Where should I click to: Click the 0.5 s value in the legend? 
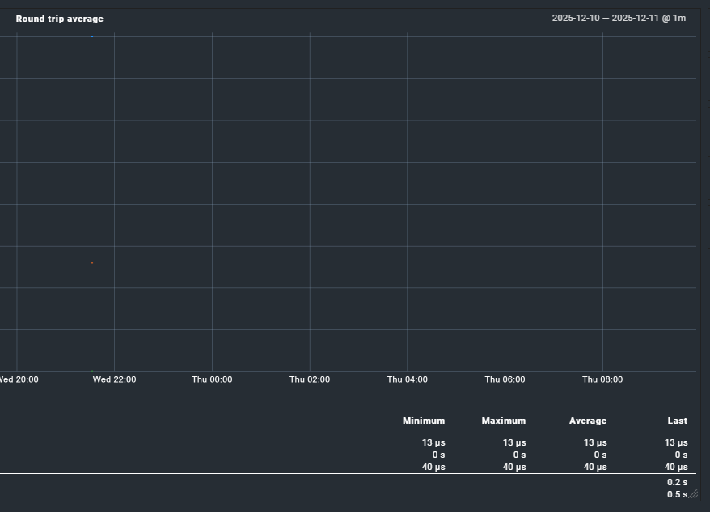coord(675,494)
